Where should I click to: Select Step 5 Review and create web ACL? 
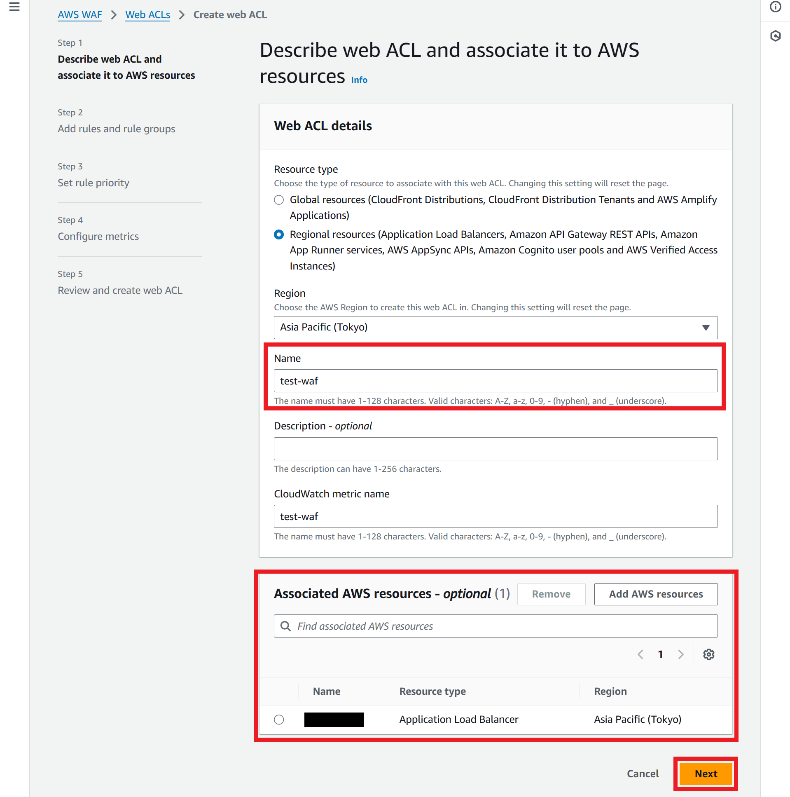120,291
